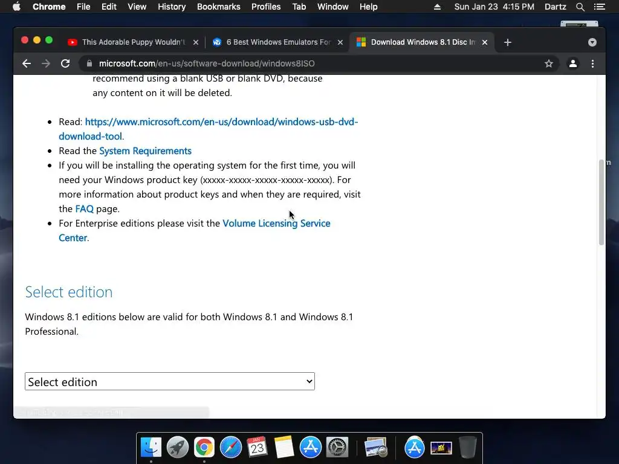
Task: Open Finder from the Dock
Action: click(151, 448)
